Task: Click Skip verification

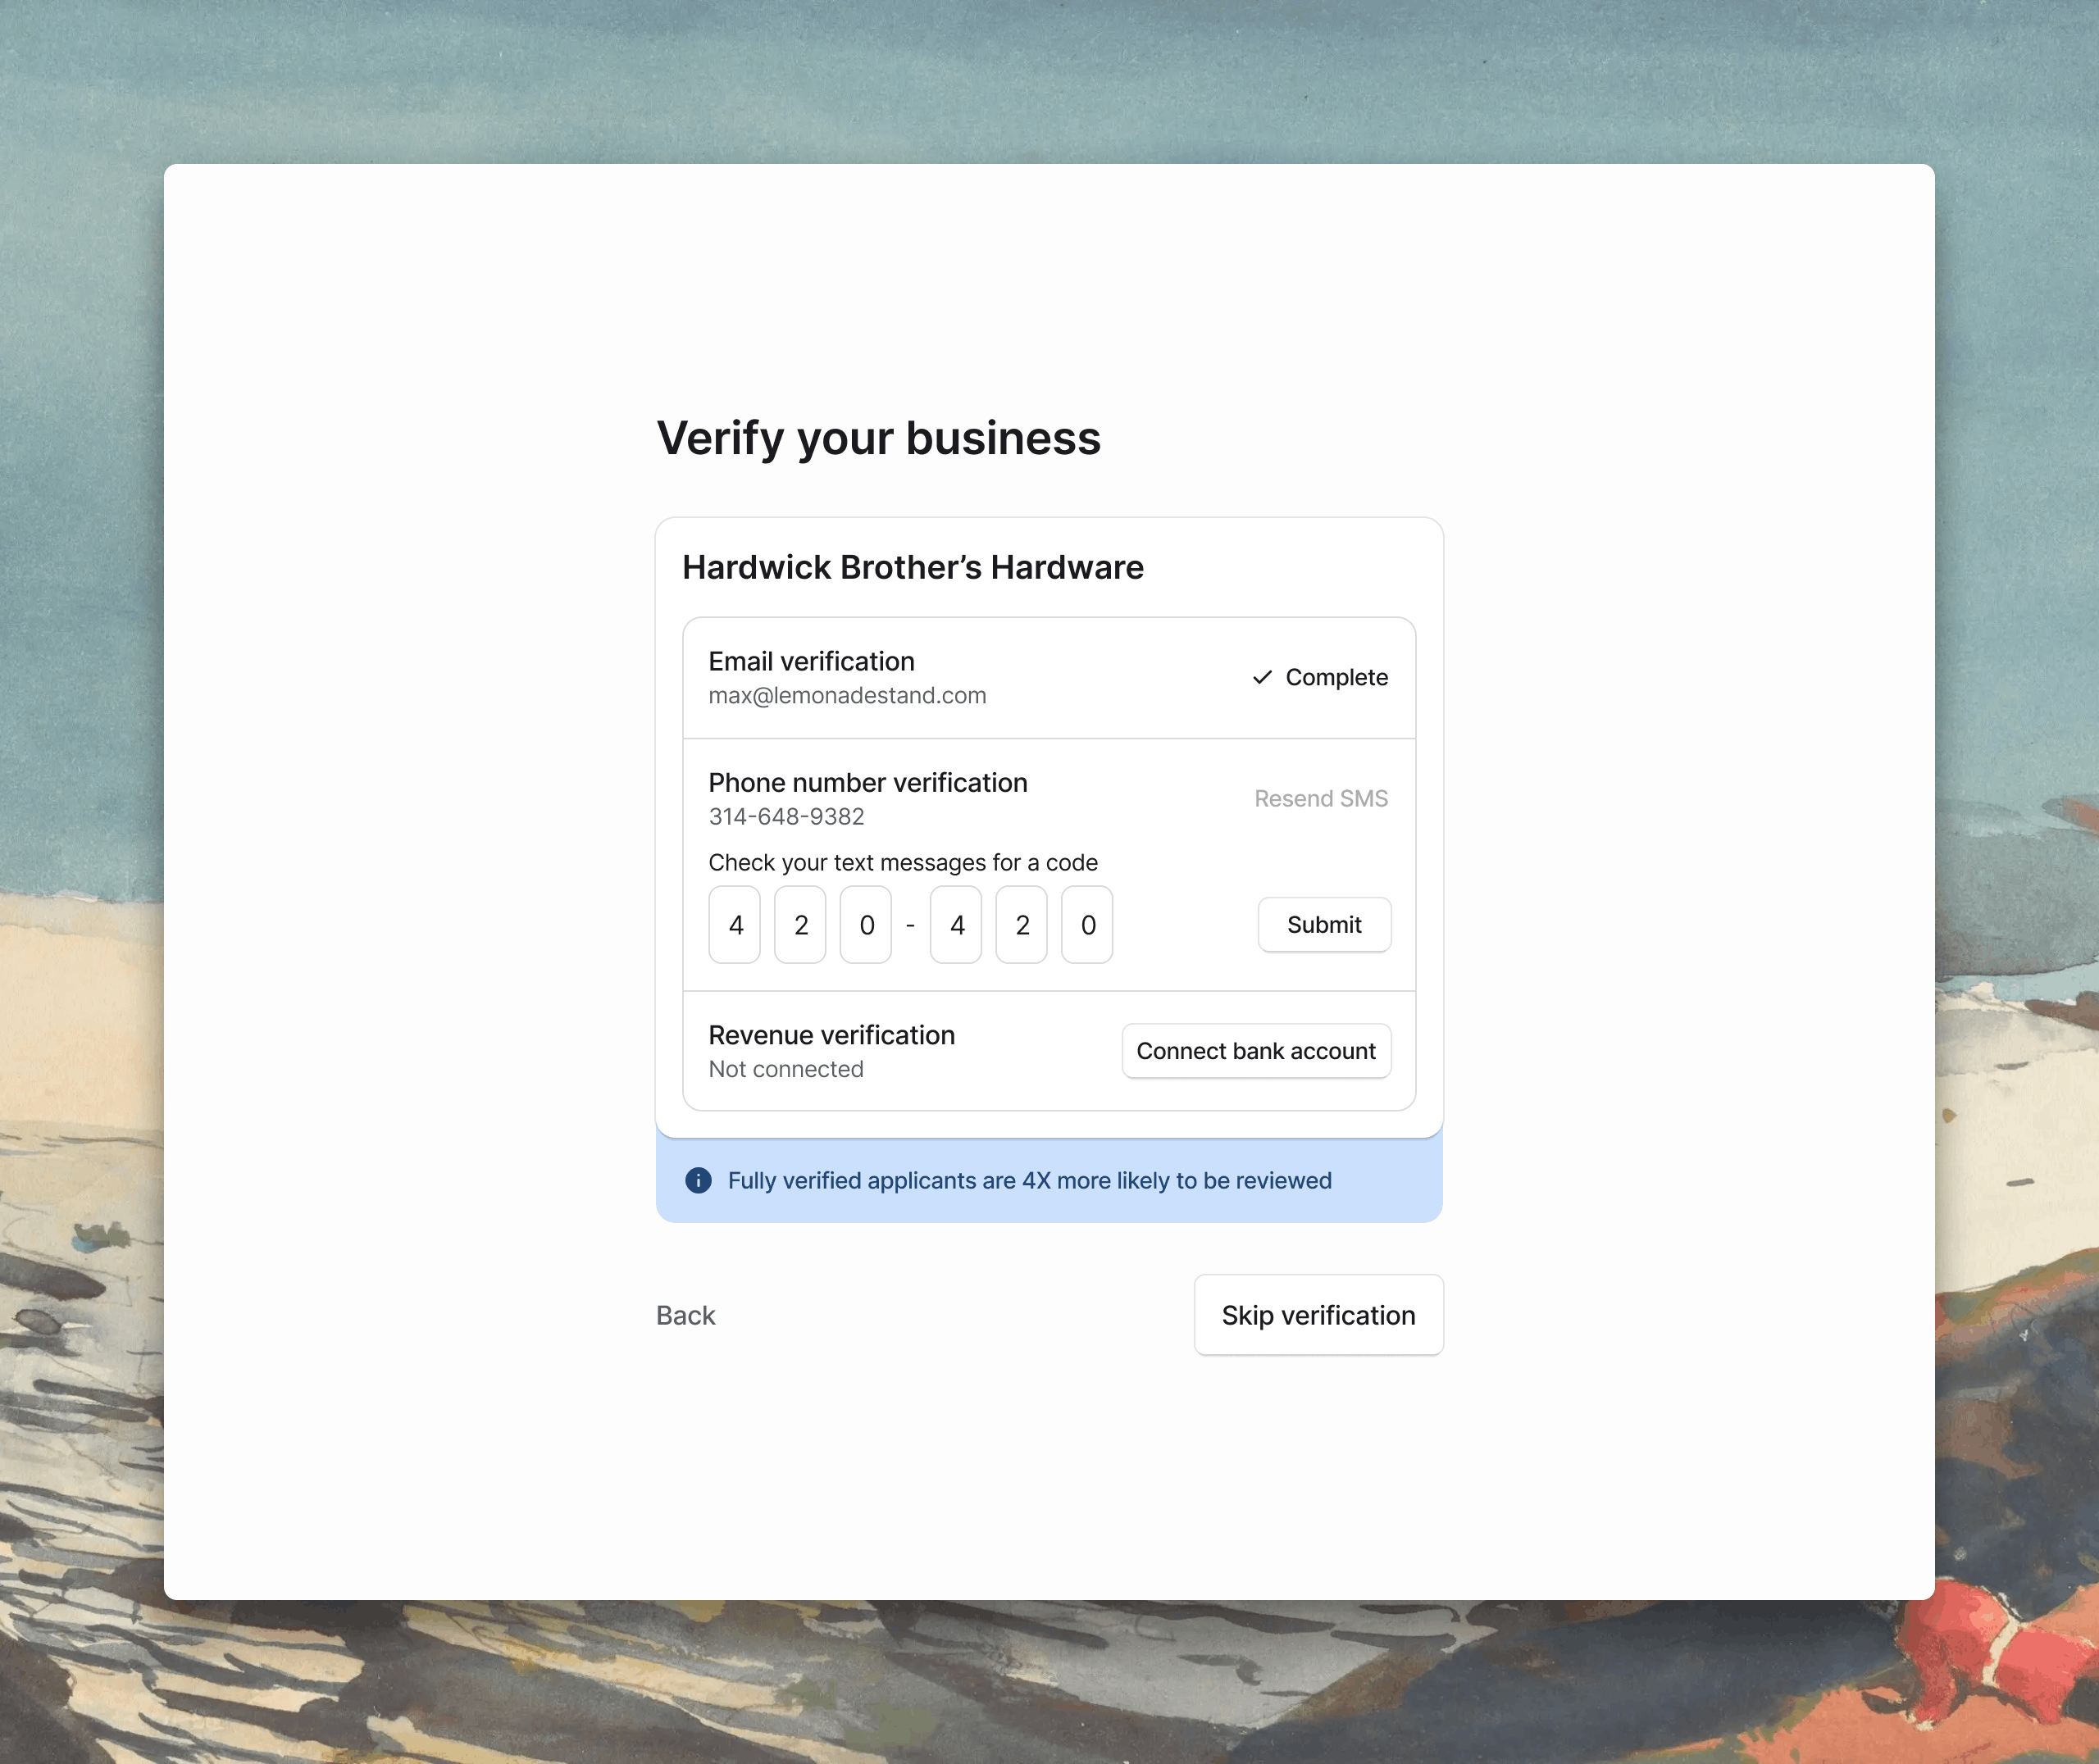Action: 1318,1315
